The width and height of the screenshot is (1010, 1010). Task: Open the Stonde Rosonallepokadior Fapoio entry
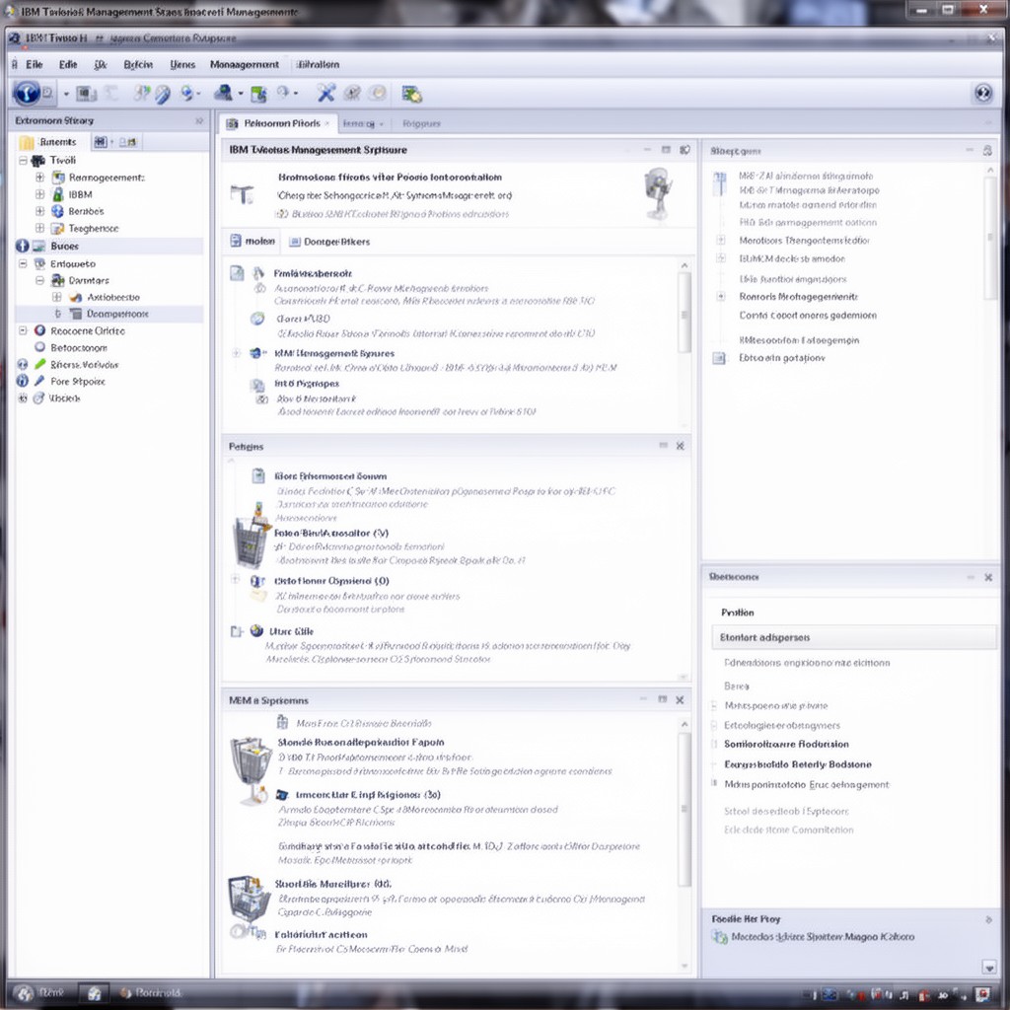[x=361, y=742]
